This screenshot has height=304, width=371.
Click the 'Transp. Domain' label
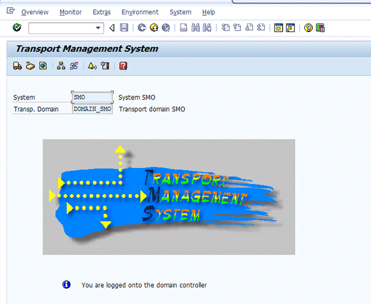click(36, 109)
